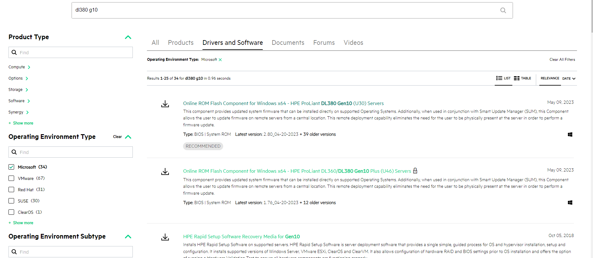
Task: Show more operating environment types
Action: coord(21,223)
